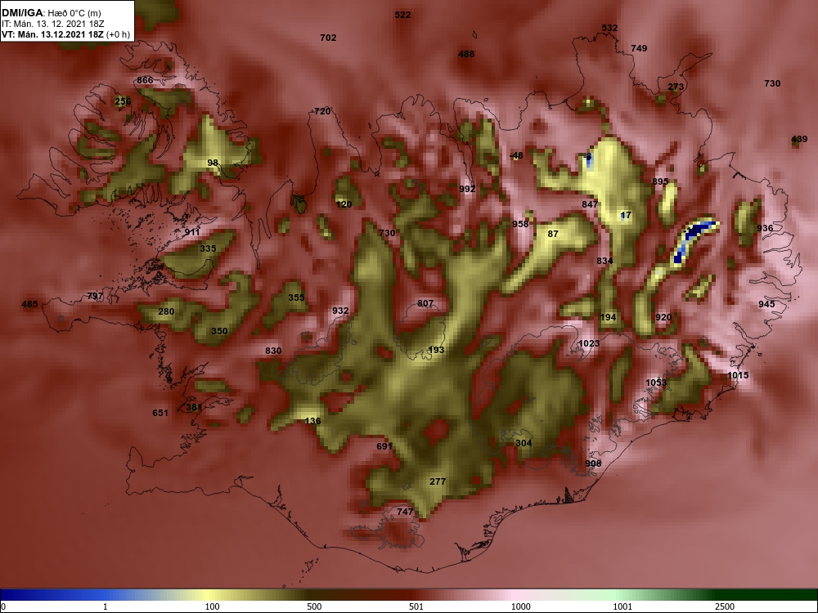Click the map value 355
The image size is (818, 613).
[x=296, y=298]
